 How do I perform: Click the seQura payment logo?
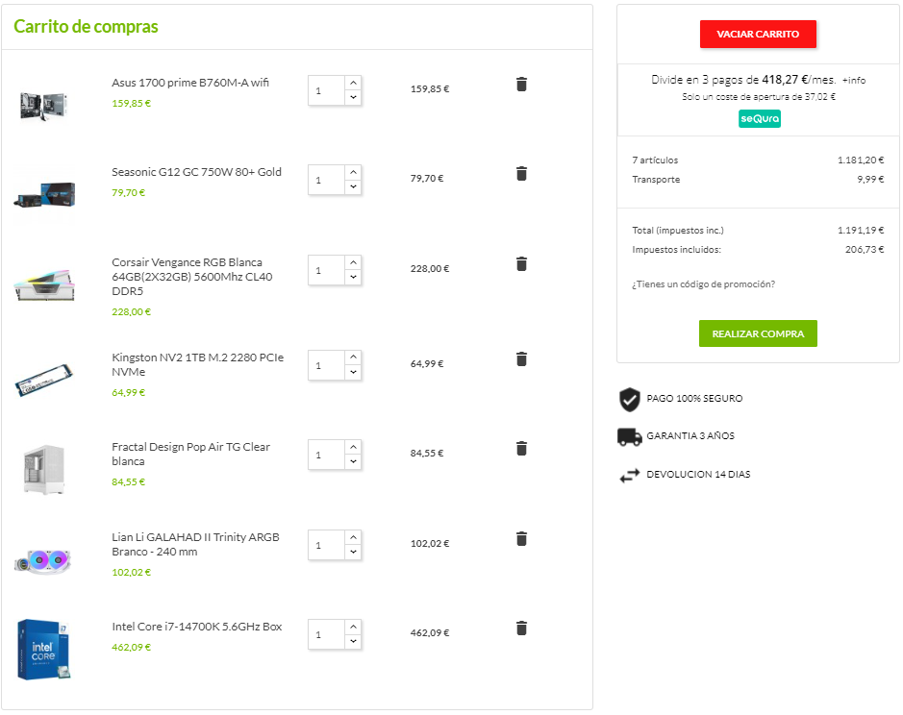point(759,118)
